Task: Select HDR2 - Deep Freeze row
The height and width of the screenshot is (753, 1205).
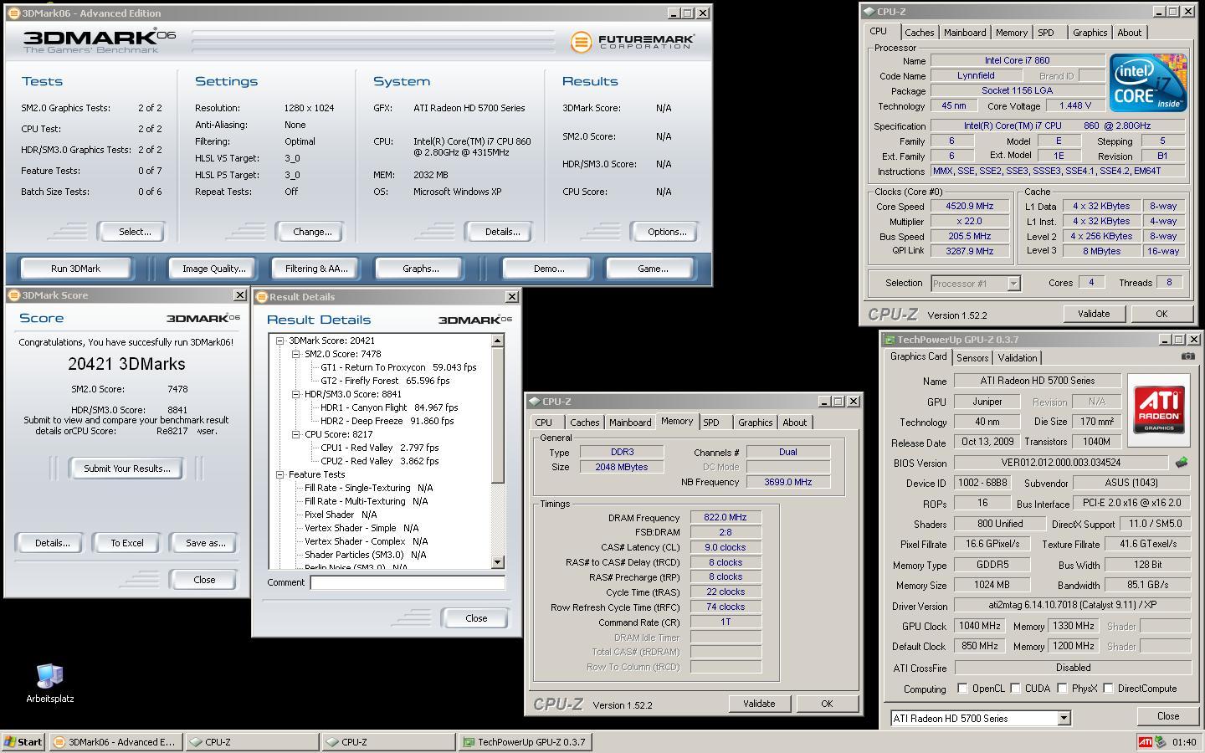Action: tap(387, 421)
